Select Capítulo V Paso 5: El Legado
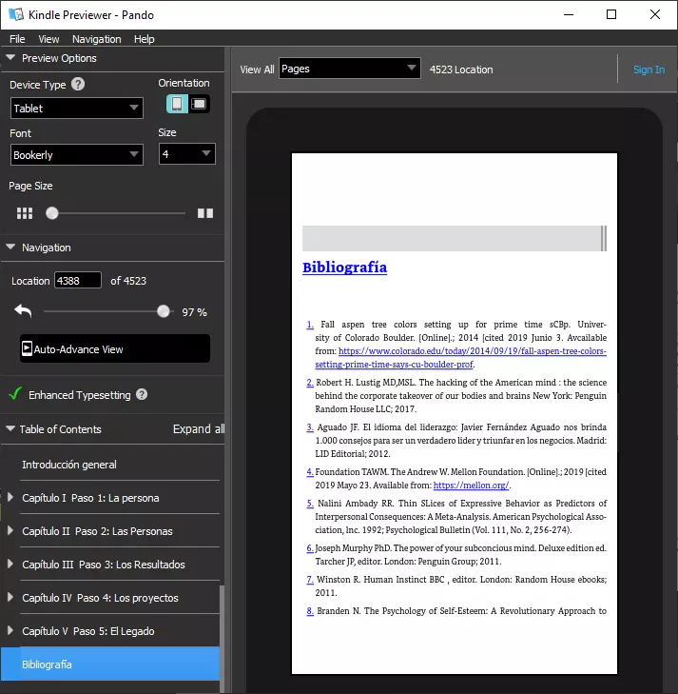 (88, 631)
